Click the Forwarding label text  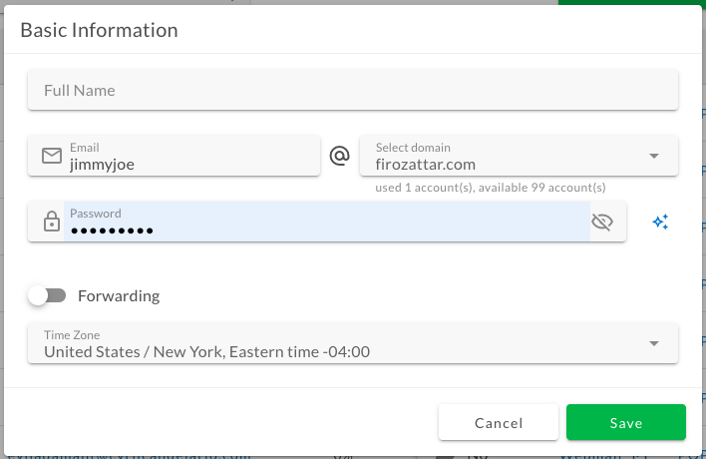click(119, 295)
